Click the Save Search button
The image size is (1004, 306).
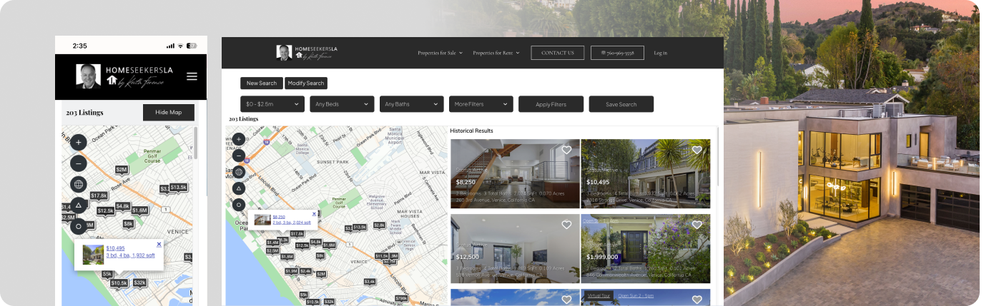pyautogui.click(x=621, y=104)
